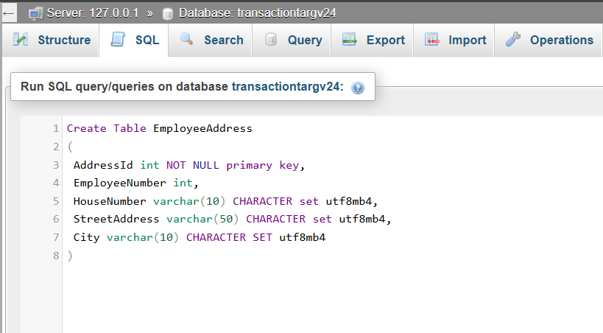Click the wrench icon on Operations tab

[x=513, y=39]
